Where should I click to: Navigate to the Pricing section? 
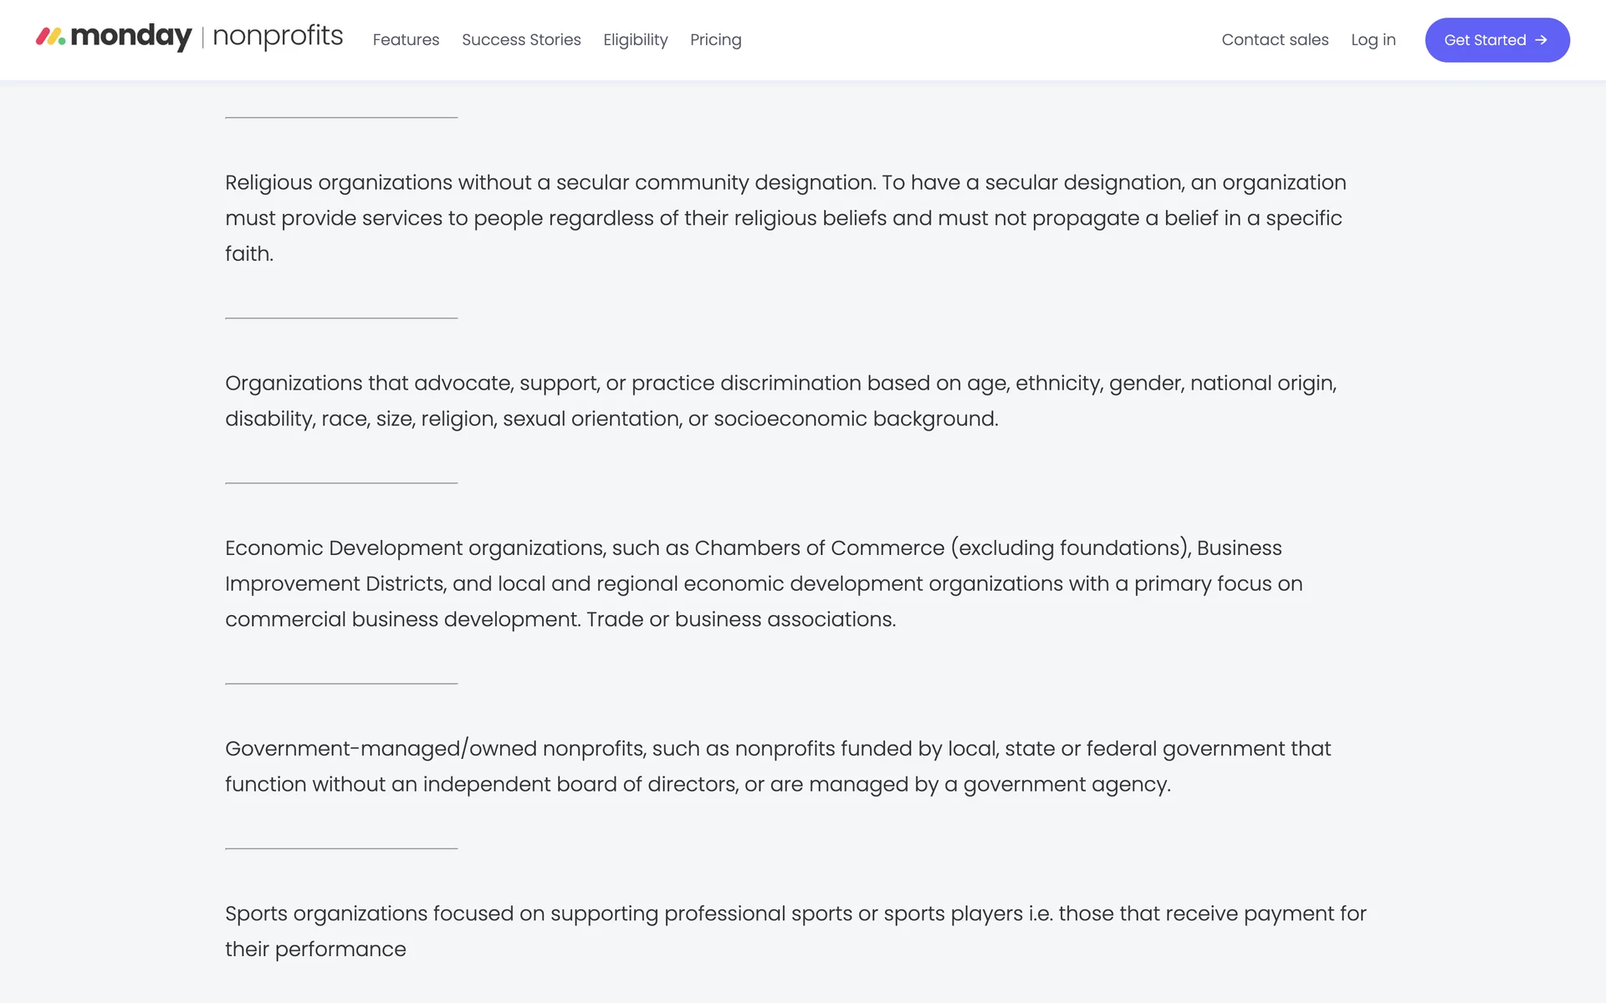coord(715,40)
